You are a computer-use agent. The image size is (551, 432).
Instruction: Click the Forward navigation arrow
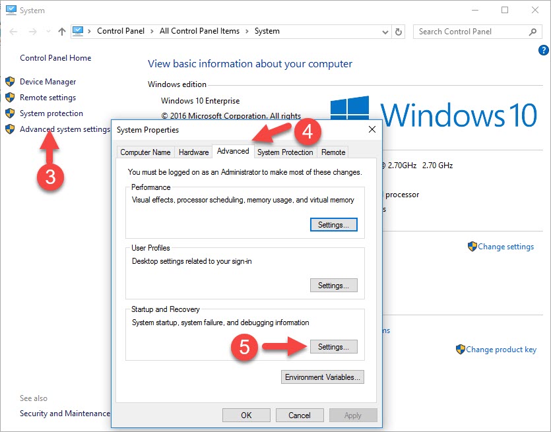tap(33, 32)
